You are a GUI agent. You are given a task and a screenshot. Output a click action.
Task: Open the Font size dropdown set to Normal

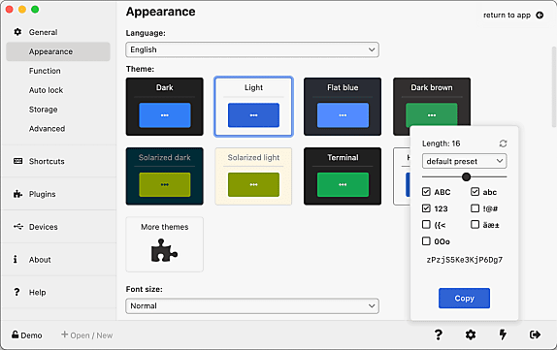click(252, 306)
